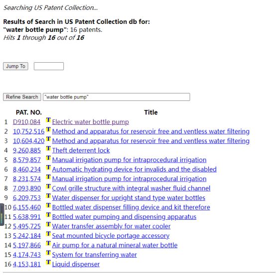Open the Electric water bottle pump title
276x277 pixels.
click(90, 122)
